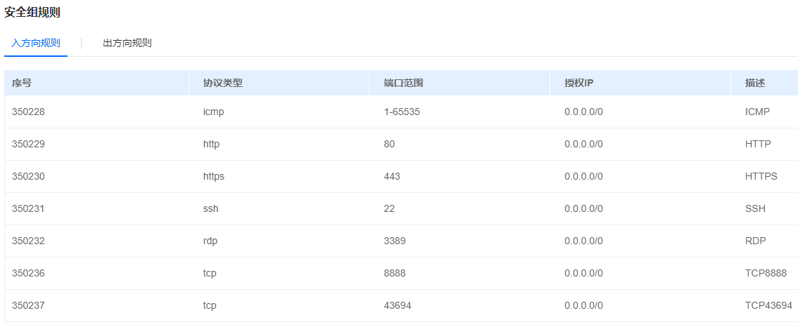Click the 序号 column header
Viewport: 798px width, 327px height.
22,83
